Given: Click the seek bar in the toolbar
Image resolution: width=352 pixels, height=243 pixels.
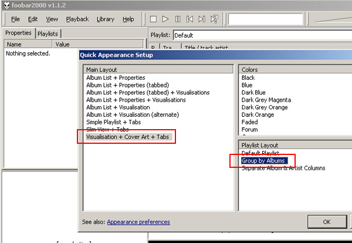Looking at the screenshot, I should [266, 19].
